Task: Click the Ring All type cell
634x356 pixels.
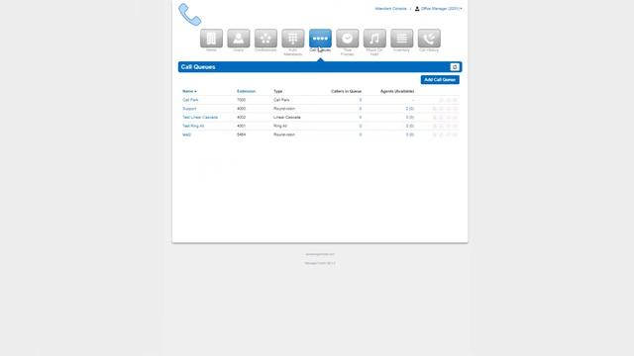Action: tap(280, 126)
